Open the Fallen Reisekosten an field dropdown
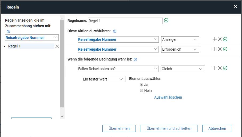Screen dimensions: 242x137 (x=118, y=69)
